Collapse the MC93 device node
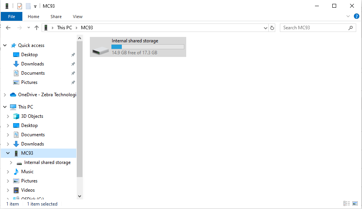362x209 pixels. [8, 153]
